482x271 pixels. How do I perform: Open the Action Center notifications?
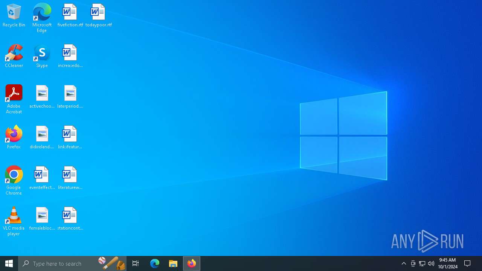468,263
